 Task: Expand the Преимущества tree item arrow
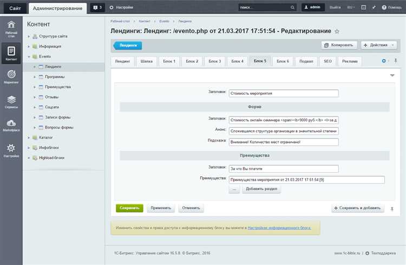[35, 87]
